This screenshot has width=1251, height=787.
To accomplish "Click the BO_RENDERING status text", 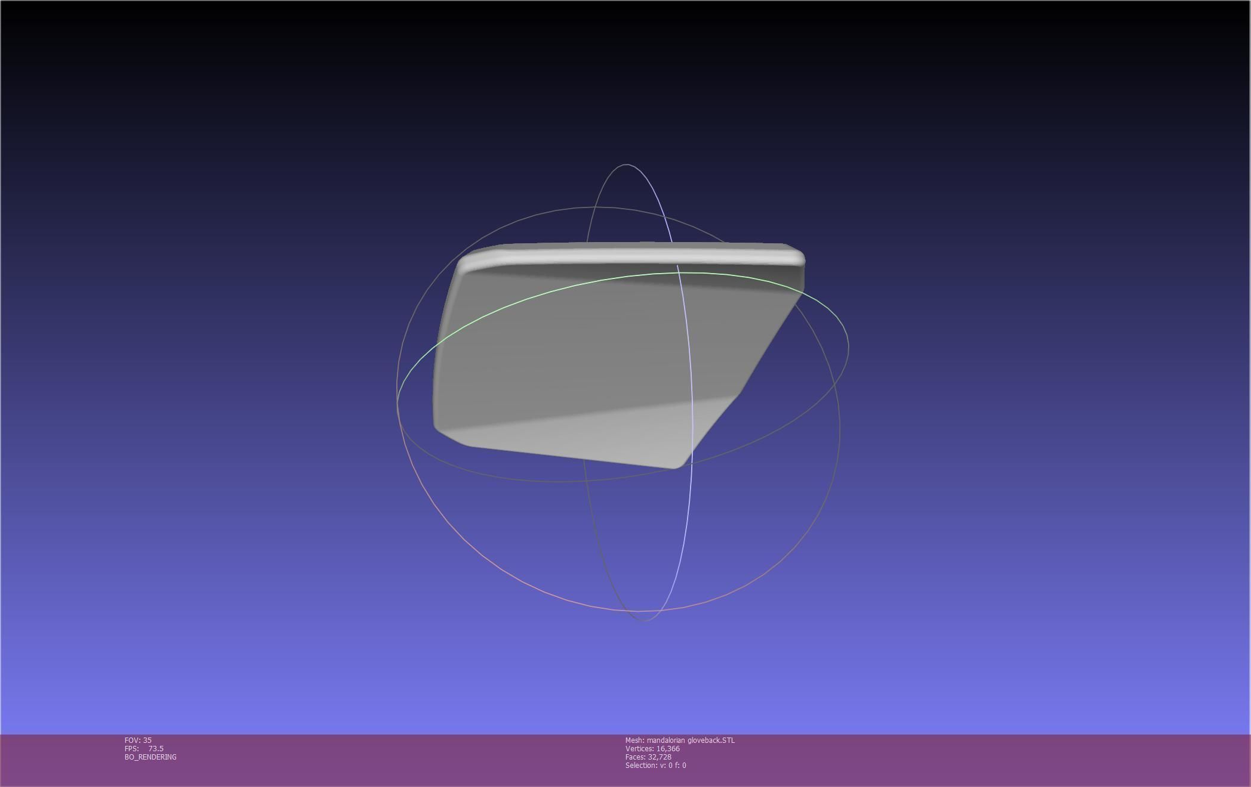I will pyautogui.click(x=150, y=757).
